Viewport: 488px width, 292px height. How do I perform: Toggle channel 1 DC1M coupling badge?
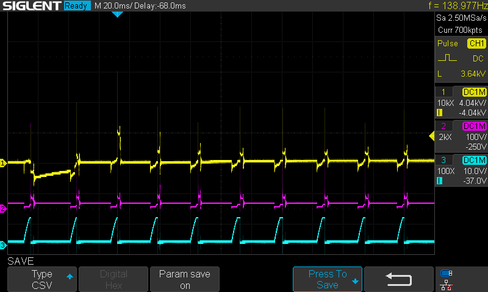473,92
